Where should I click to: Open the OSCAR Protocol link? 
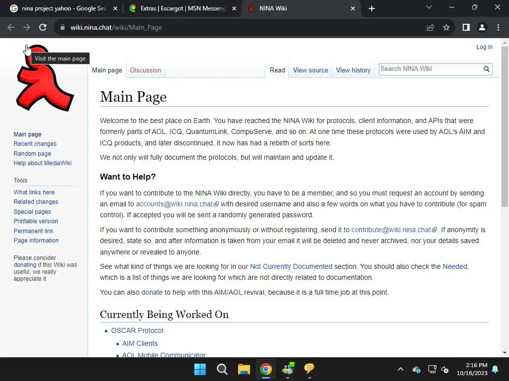point(137,330)
